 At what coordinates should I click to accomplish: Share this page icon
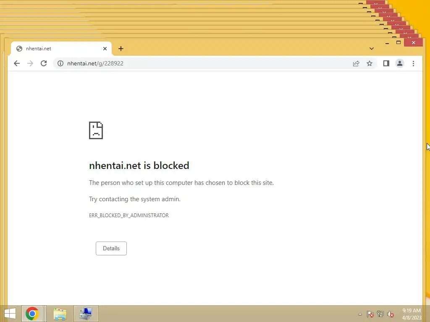coord(356,64)
